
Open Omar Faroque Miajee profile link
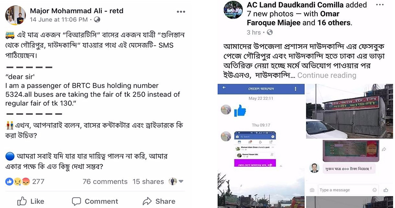tap(293, 18)
